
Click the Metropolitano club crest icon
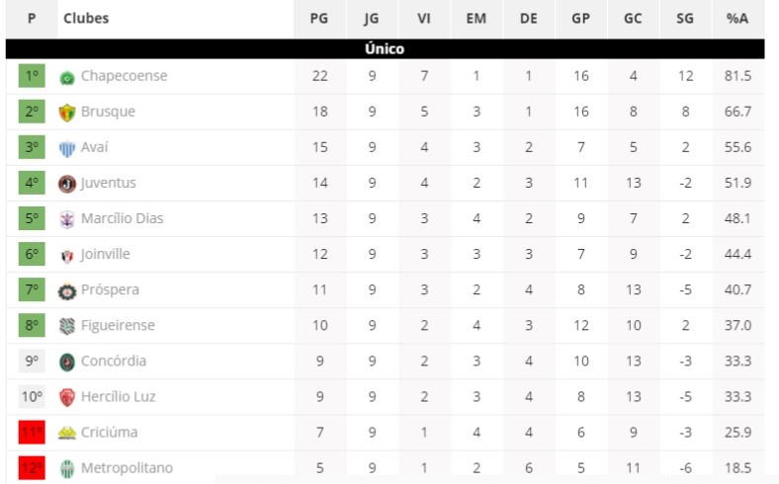[x=67, y=468]
